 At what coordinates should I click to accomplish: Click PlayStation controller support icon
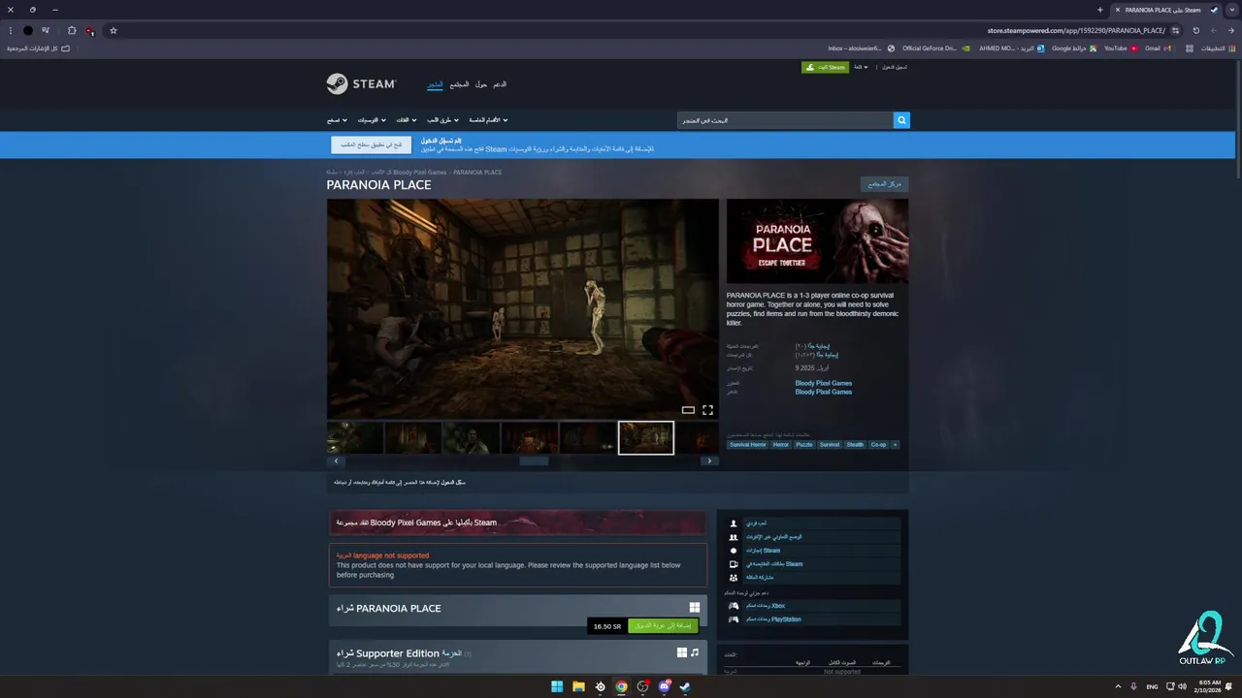(x=734, y=619)
